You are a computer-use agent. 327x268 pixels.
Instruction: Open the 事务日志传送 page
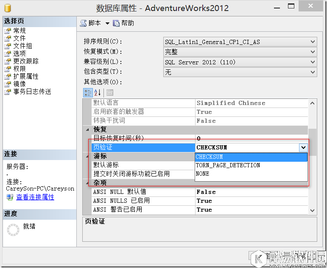click(x=32, y=91)
